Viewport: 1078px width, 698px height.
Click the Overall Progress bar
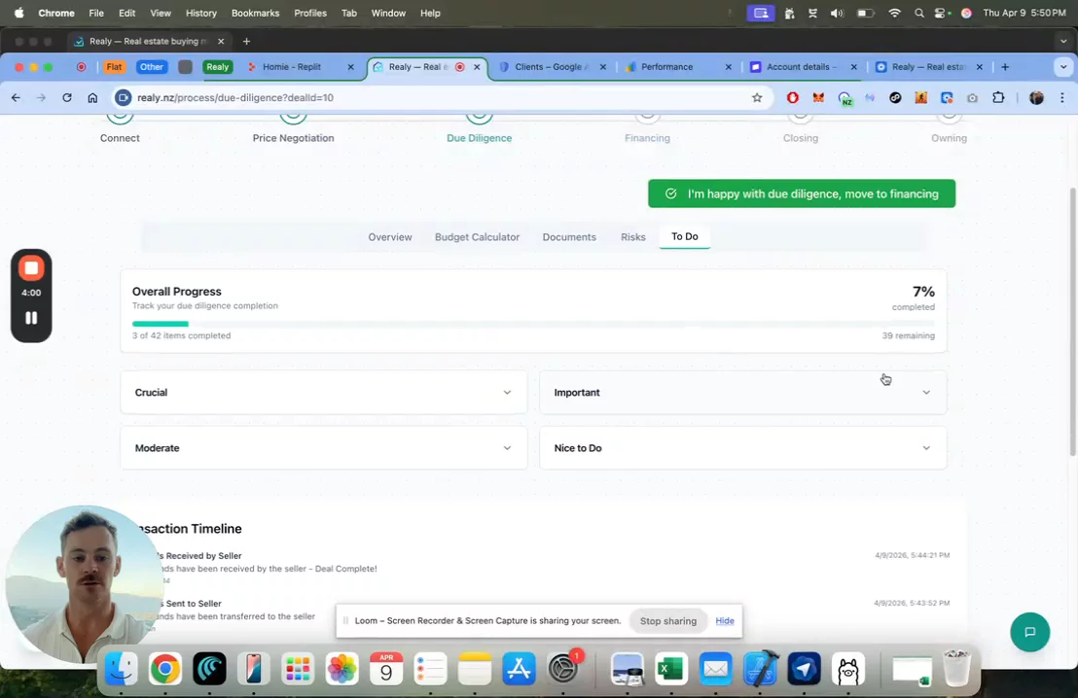[x=533, y=324]
